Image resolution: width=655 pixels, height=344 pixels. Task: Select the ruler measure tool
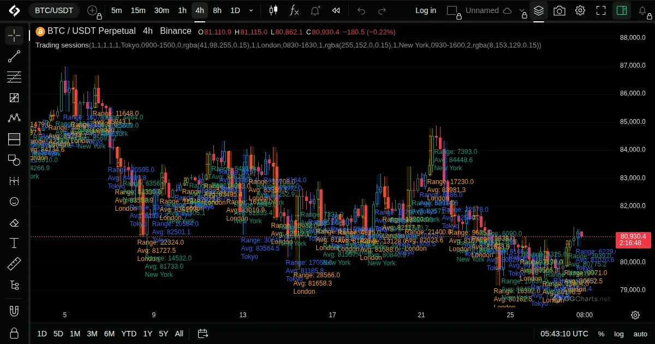point(14,264)
